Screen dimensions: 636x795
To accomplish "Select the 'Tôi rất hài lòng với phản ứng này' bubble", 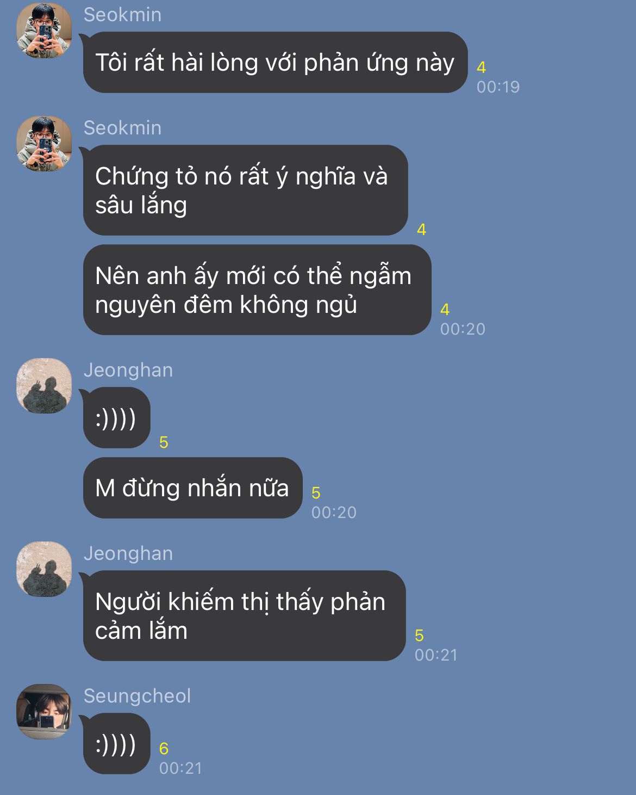I will tap(275, 63).
